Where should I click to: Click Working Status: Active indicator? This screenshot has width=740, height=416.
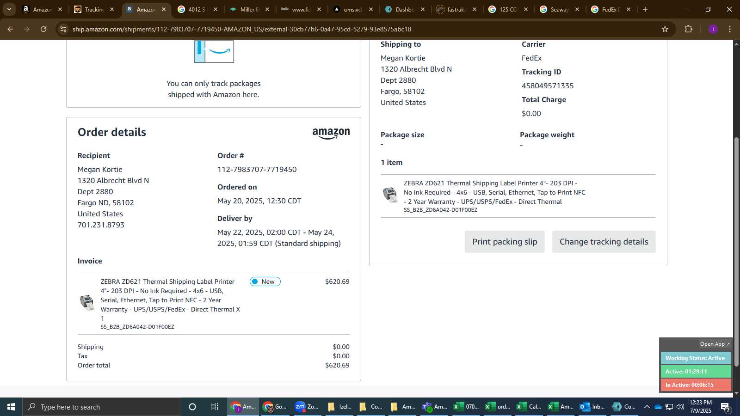696,358
